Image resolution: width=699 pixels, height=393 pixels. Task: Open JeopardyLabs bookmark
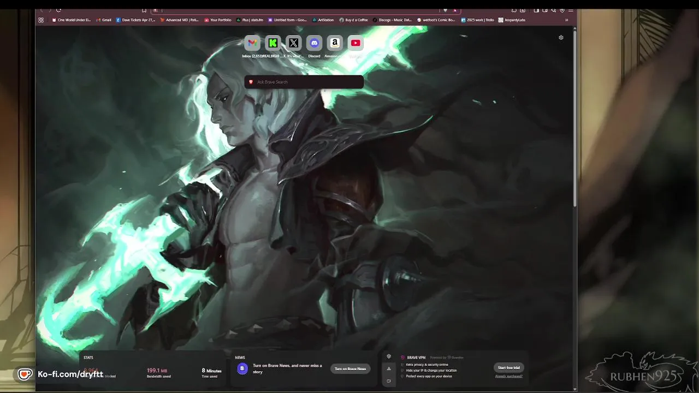tap(512, 20)
